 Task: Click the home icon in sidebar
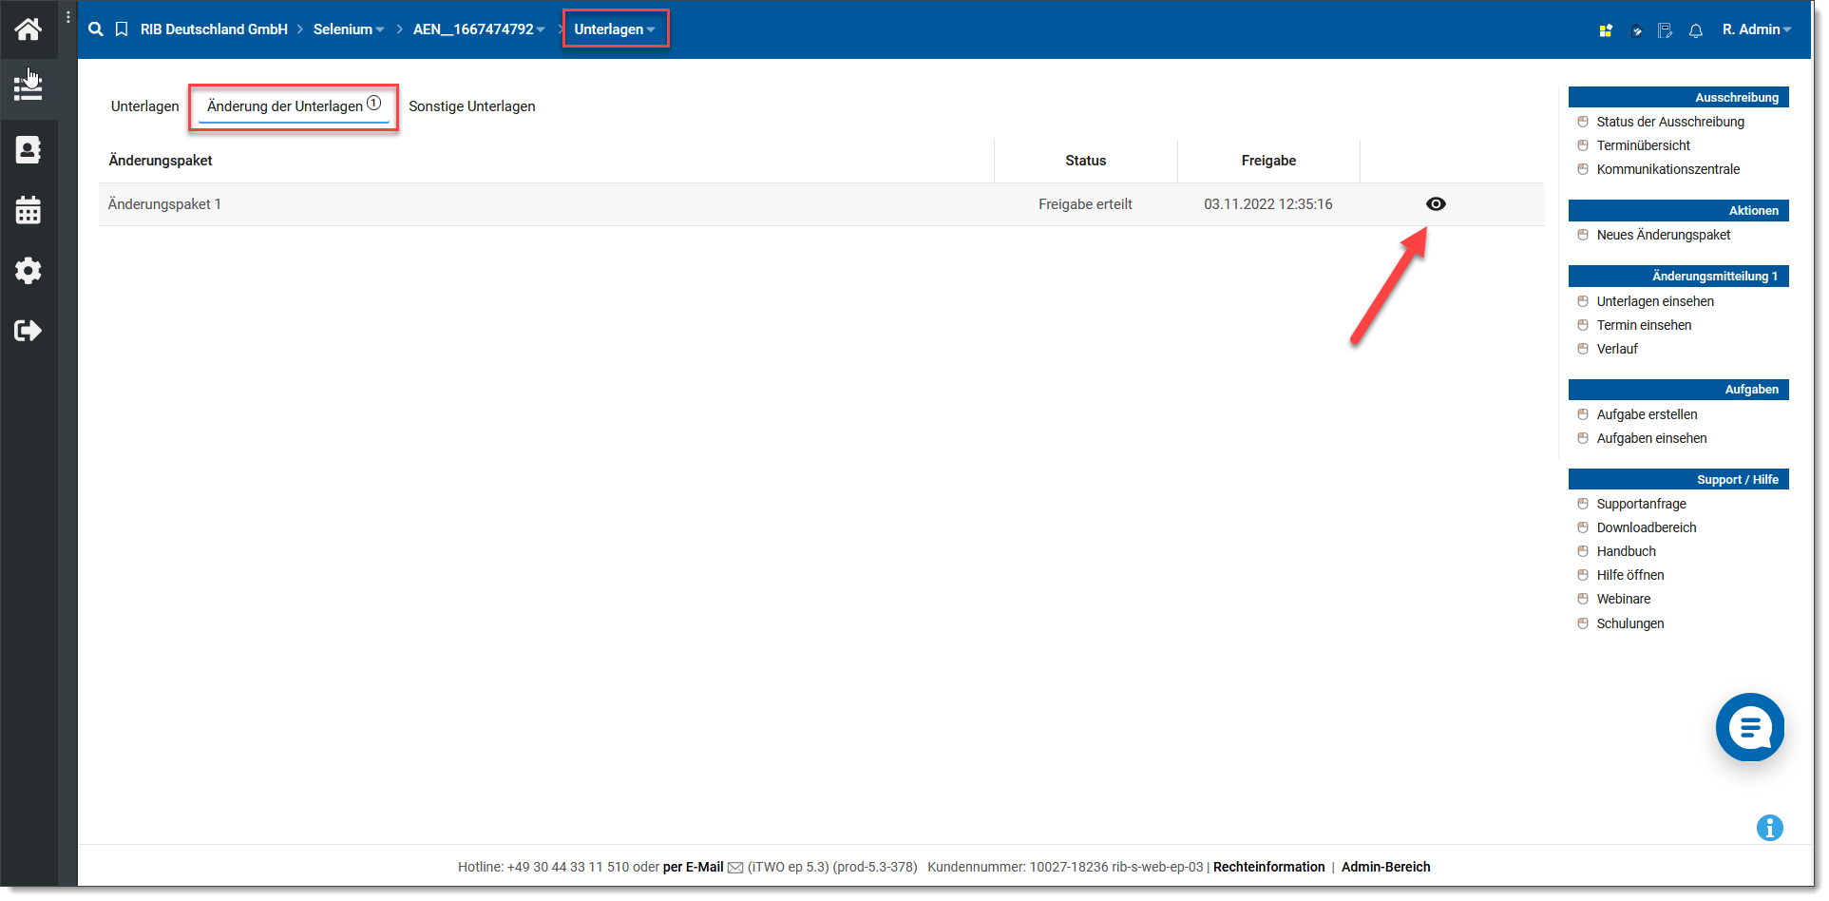tap(28, 29)
